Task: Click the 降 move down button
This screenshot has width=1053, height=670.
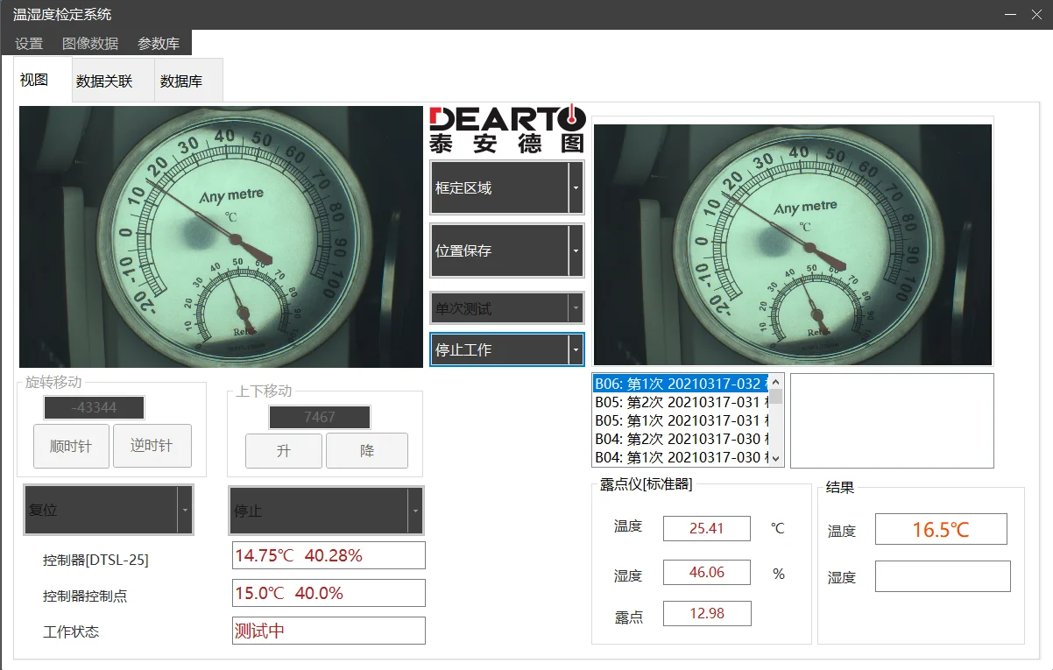Action: [367, 451]
